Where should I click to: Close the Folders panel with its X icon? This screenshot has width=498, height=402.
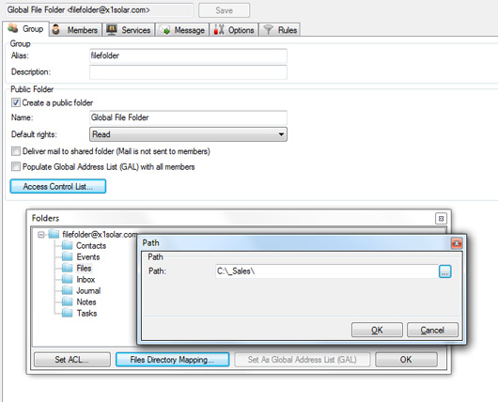[441, 219]
